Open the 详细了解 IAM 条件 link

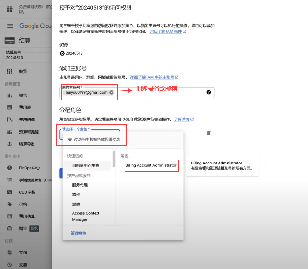click(x=168, y=31)
